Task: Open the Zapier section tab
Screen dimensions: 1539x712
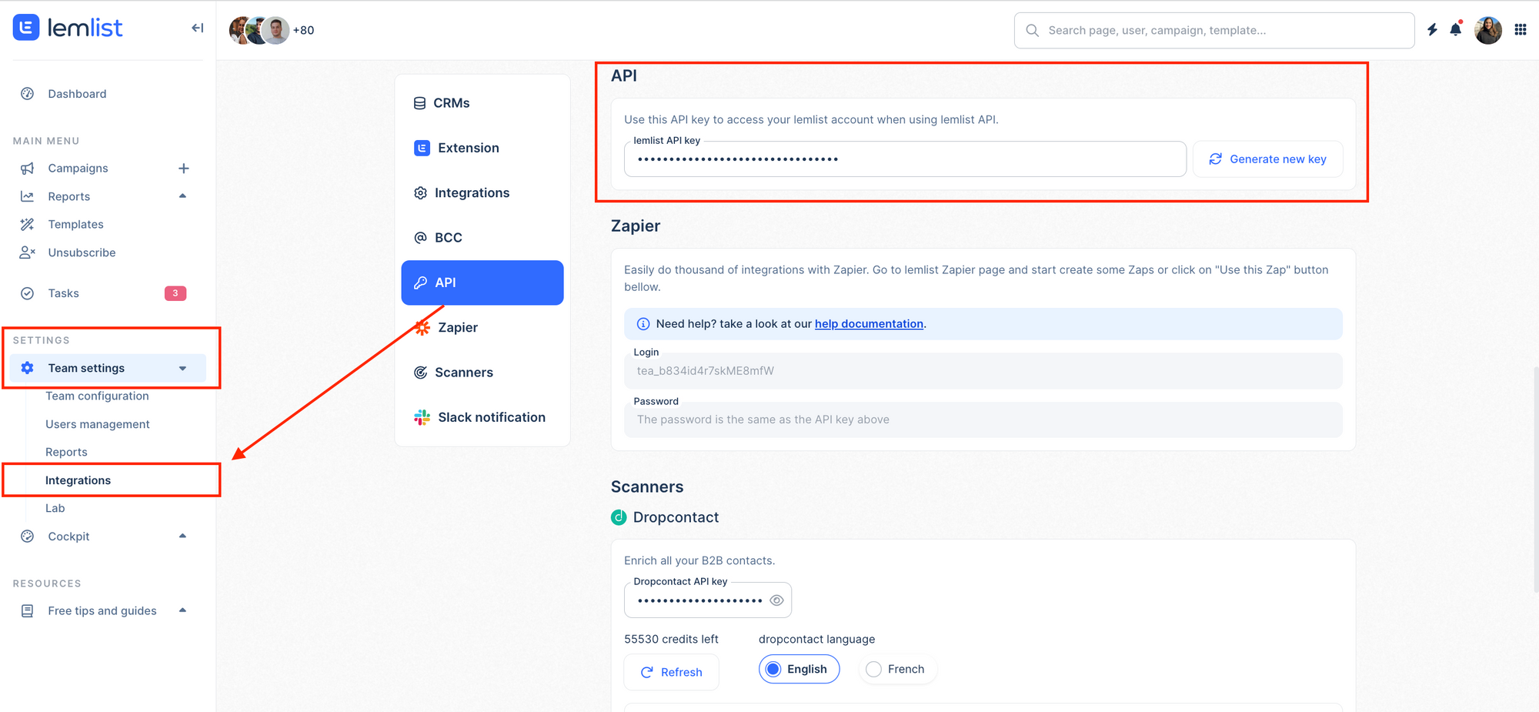Action: point(482,328)
